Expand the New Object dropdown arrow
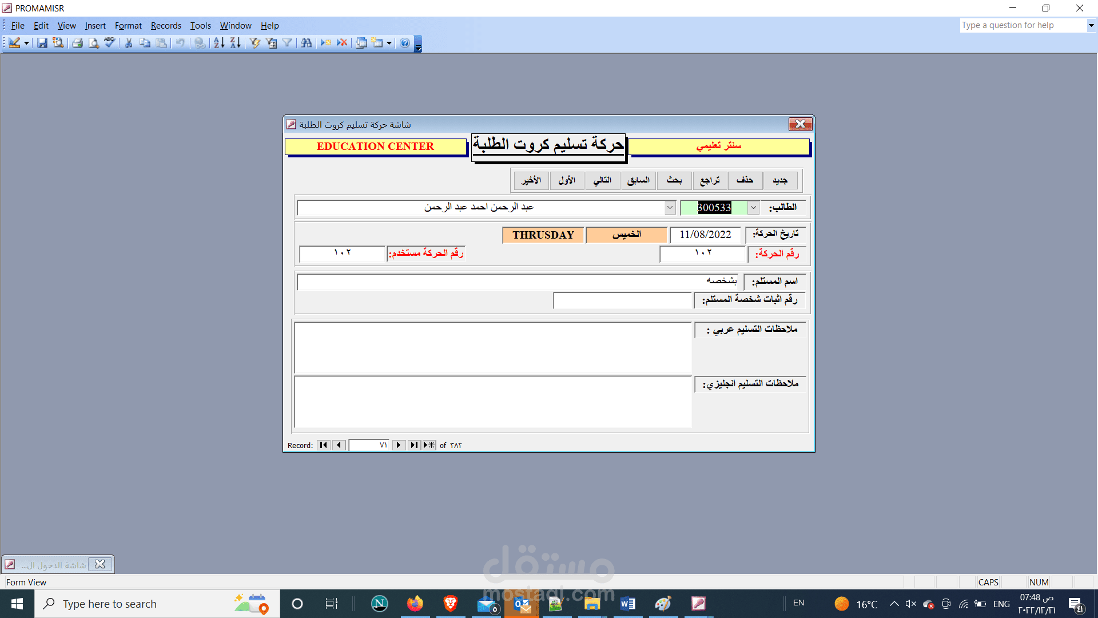The height and width of the screenshot is (618, 1098). 389,43
